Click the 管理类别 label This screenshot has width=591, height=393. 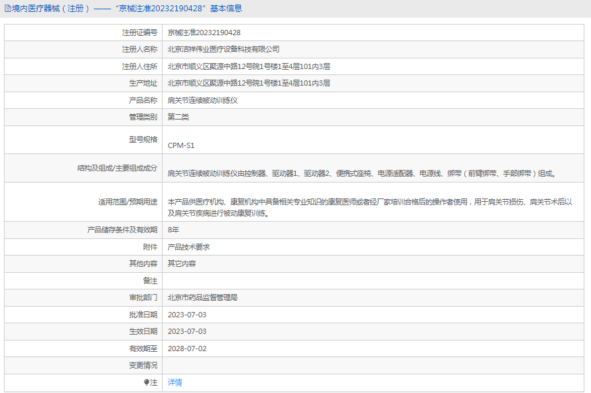coord(143,117)
